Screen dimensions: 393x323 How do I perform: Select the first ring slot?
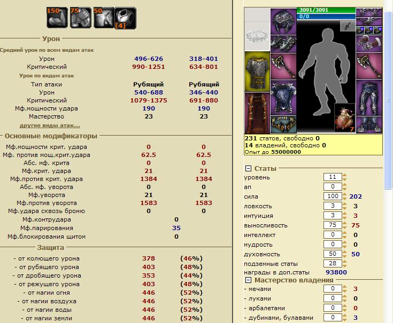pos(360,30)
